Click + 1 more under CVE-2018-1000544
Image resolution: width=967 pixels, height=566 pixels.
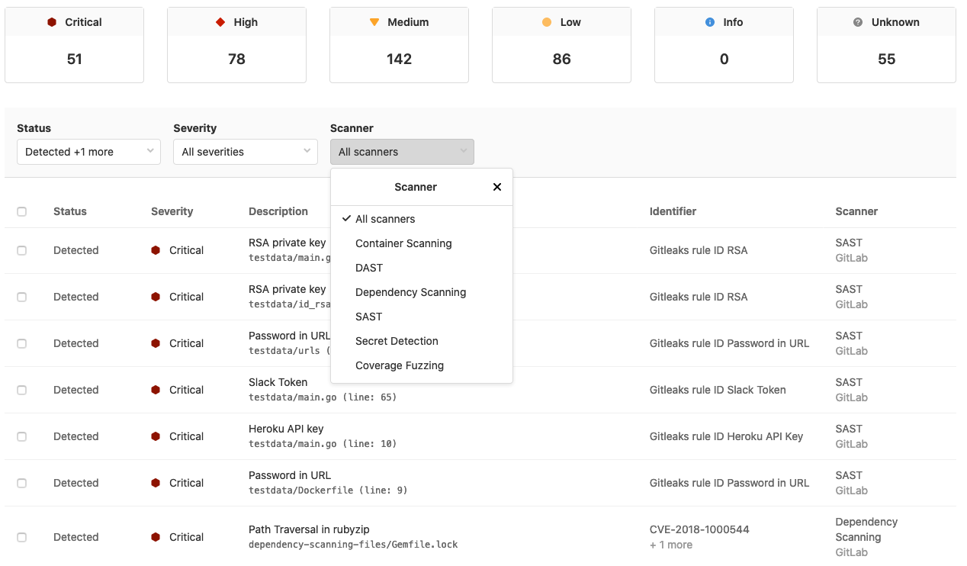tap(669, 545)
